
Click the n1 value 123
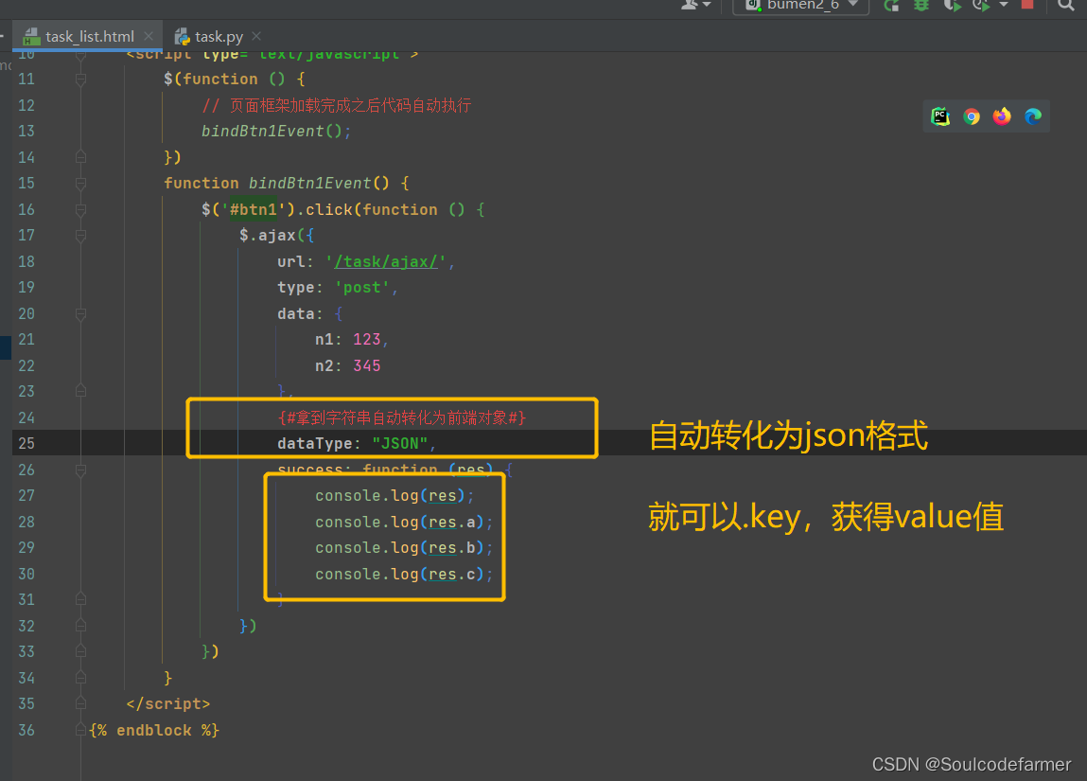click(367, 339)
